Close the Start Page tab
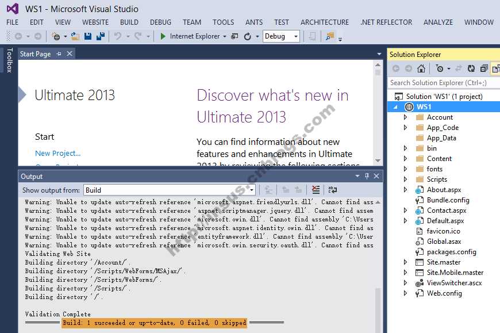 point(70,54)
